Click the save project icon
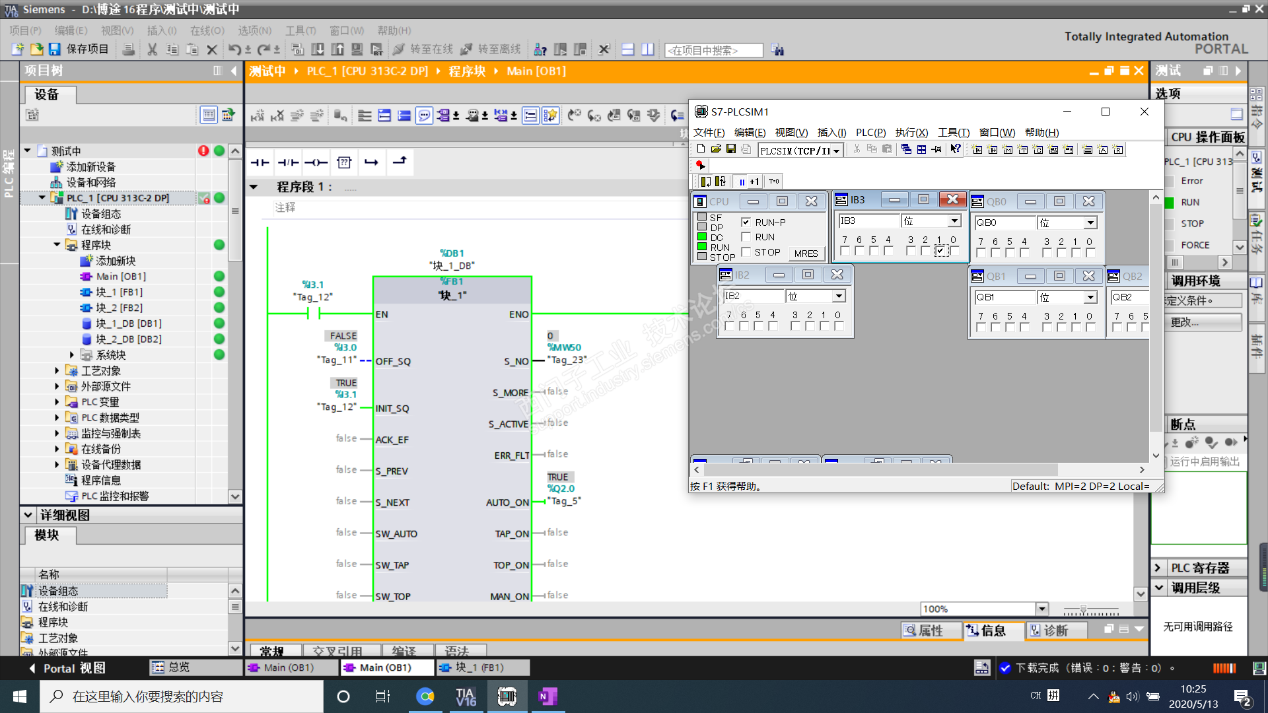The height and width of the screenshot is (713, 1268). pos(55,50)
